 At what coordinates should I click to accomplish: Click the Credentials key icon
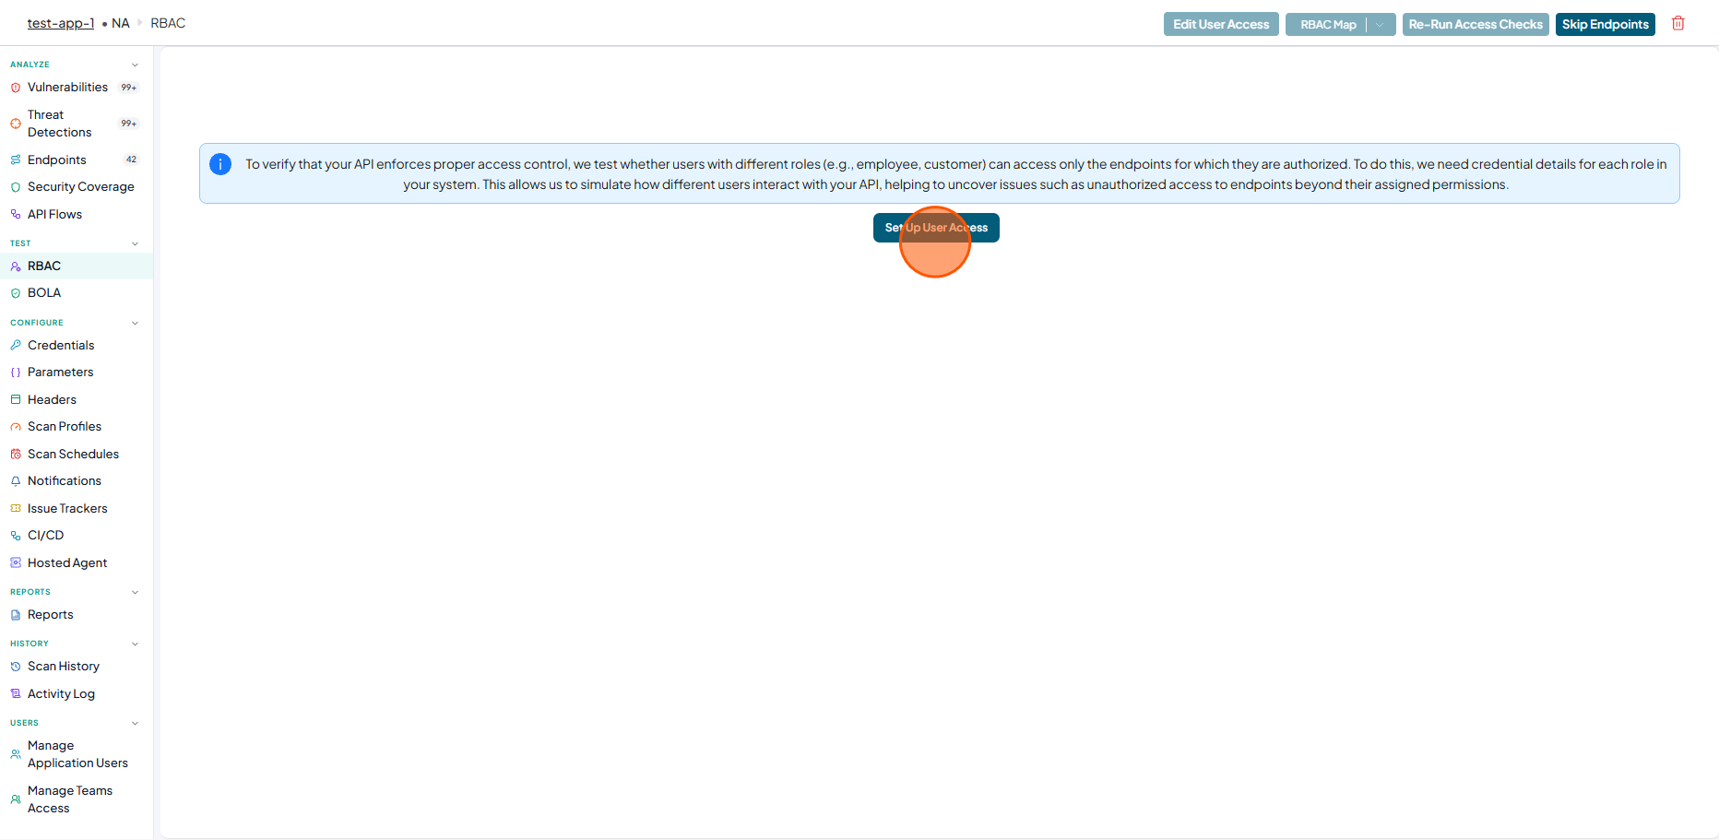[x=16, y=346]
